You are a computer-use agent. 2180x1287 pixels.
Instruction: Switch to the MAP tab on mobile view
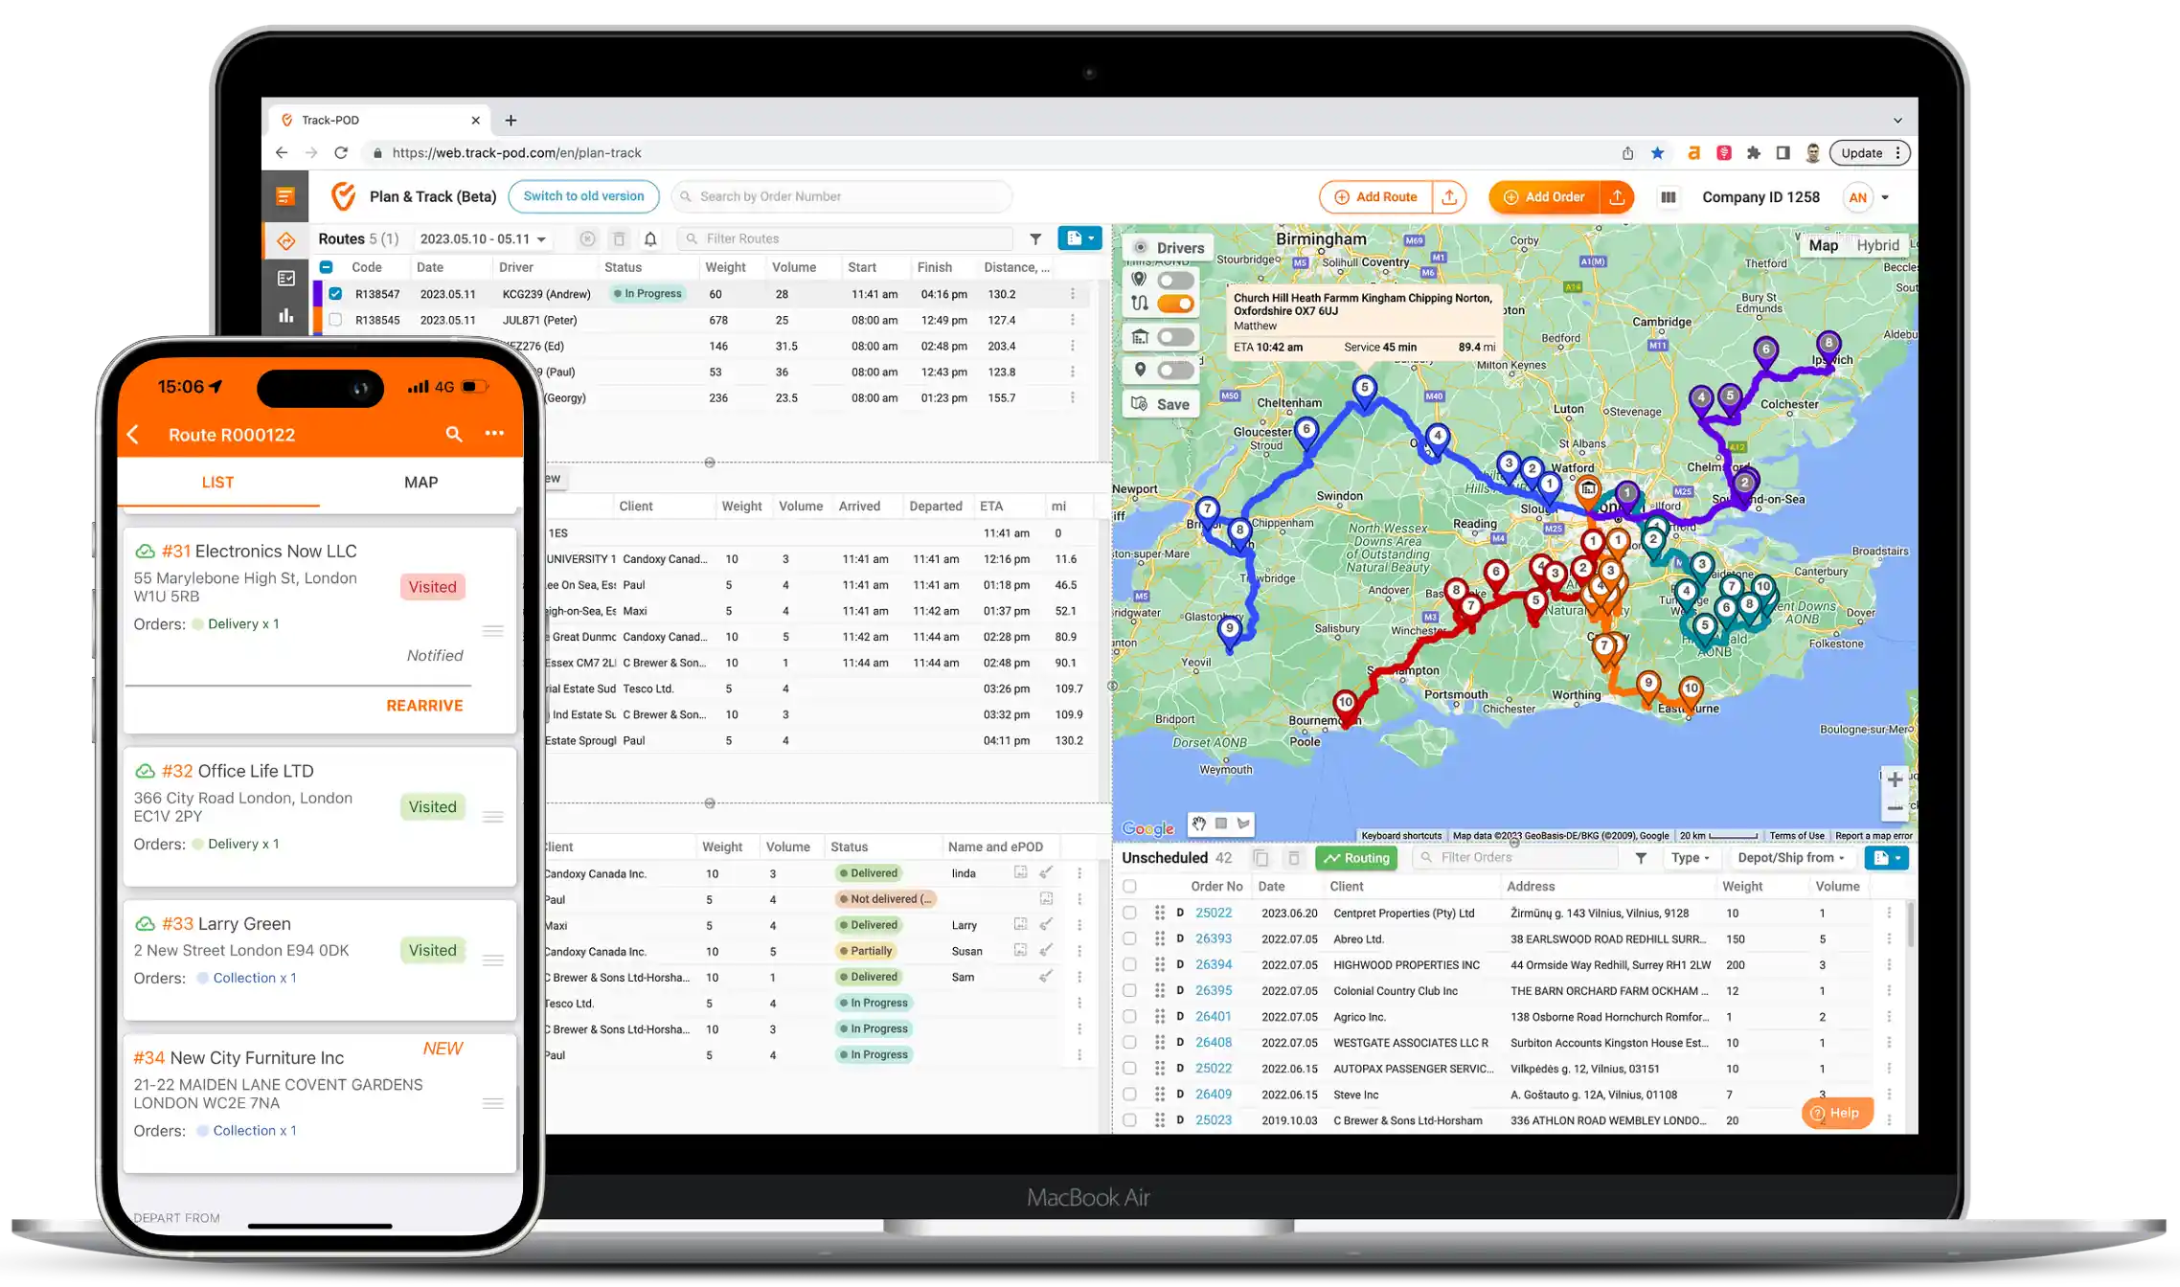pos(420,481)
